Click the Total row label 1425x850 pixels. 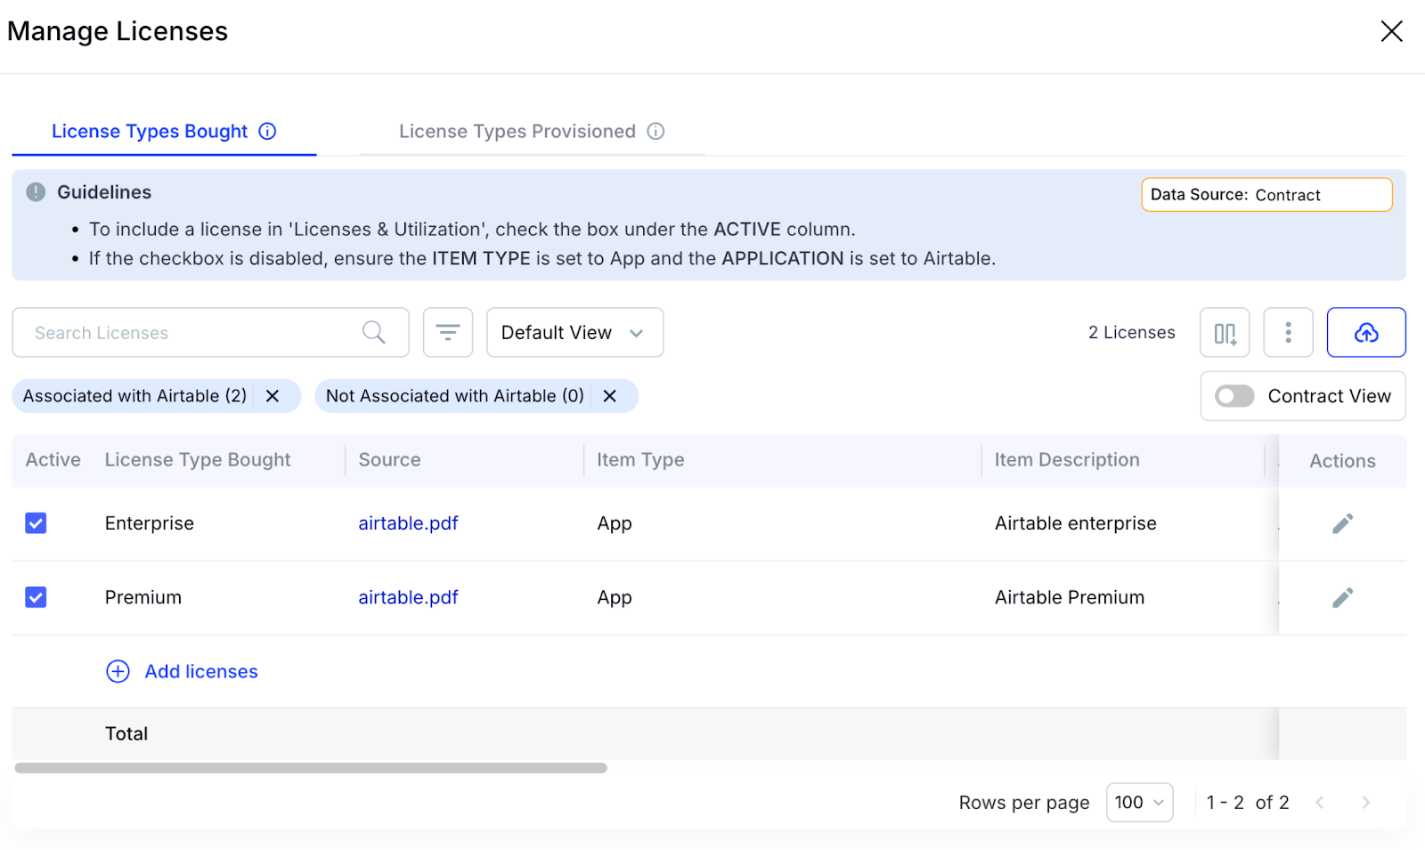126,734
